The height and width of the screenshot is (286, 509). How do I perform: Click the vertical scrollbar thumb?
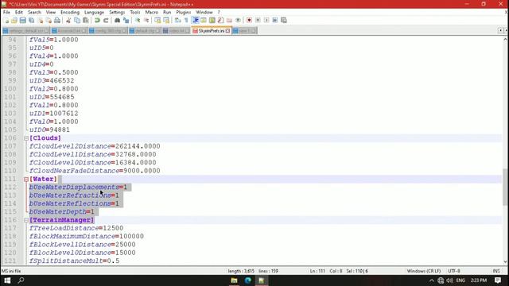[505, 187]
